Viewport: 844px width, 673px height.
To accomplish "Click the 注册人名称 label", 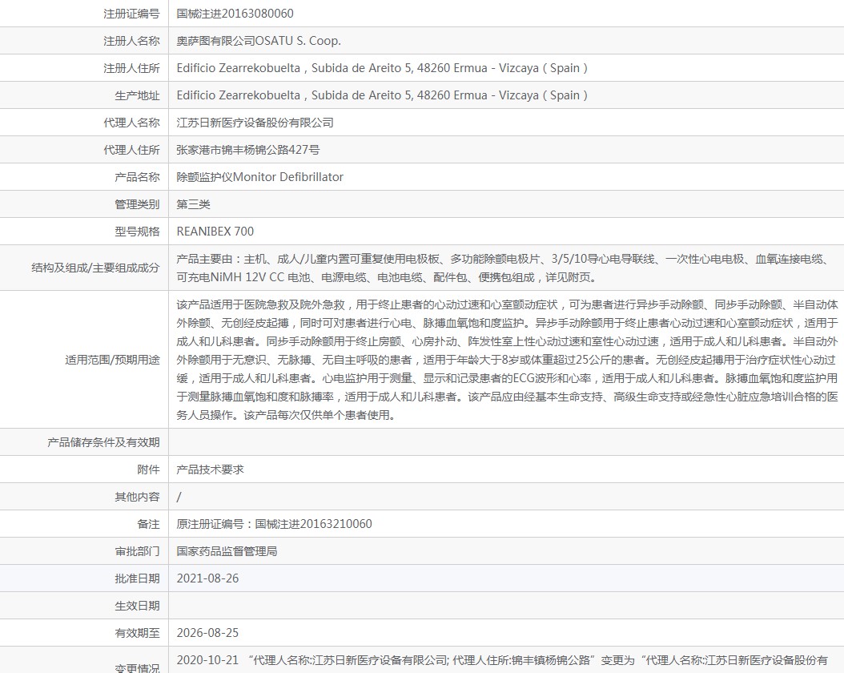I will coord(131,41).
